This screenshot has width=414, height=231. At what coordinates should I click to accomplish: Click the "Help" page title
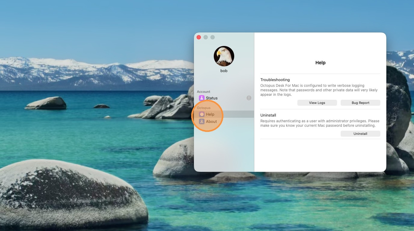[x=320, y=63]
